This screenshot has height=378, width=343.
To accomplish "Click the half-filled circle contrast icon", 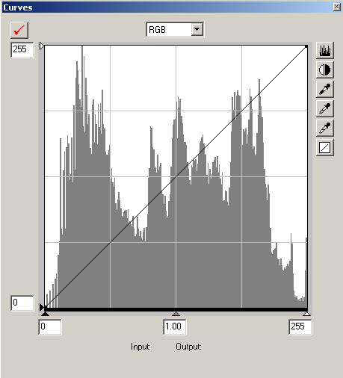I will point(325,69).
